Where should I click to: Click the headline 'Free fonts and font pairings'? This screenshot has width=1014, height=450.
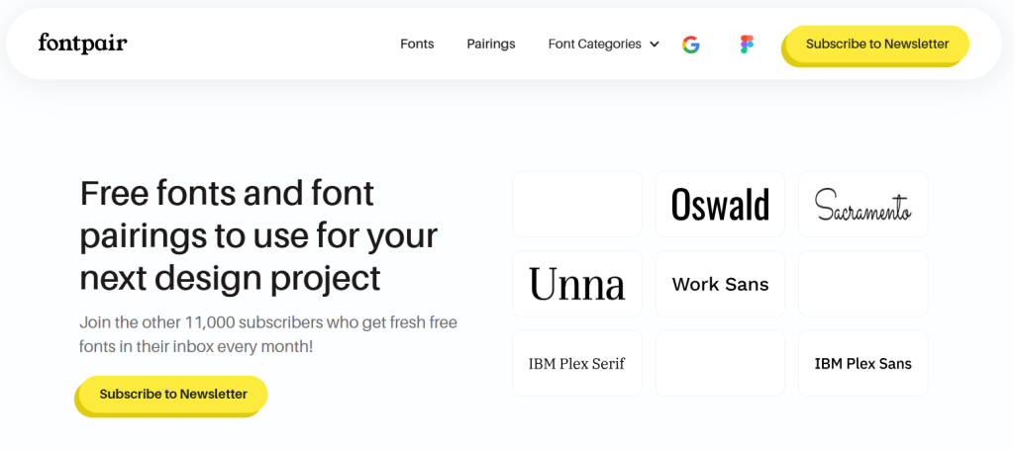258,235
